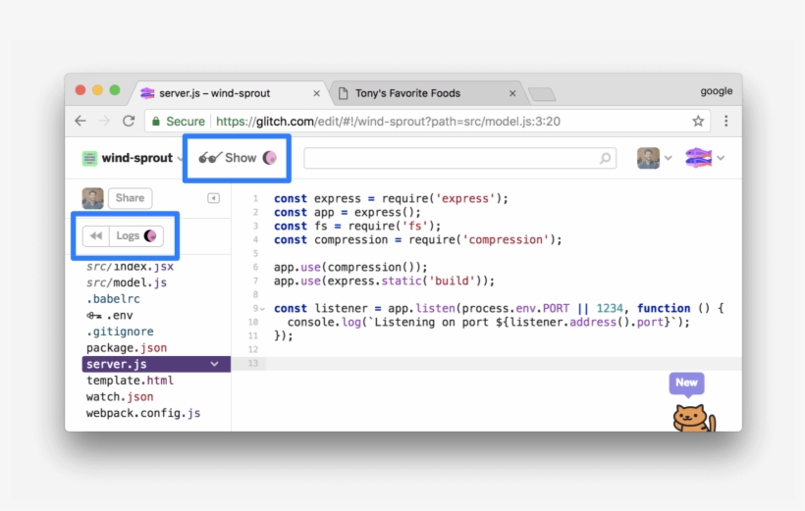This screenshot has width=805, height=511.
Task: Expand the server.js file options chevron
Action: pyautogui.click(x=215, y=364)
